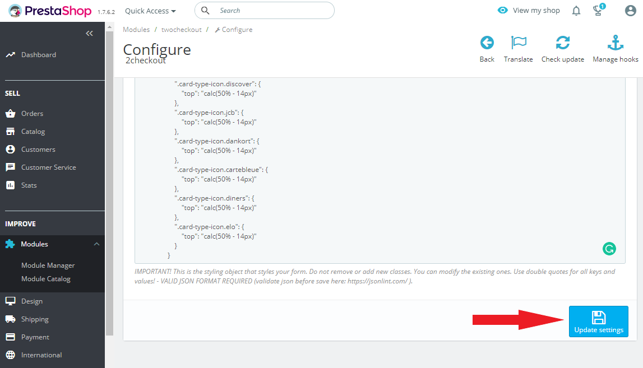Click the ".card-type-icon.jcb" line
This screenshot has height=368, width=643.
(x=209, y=113)
